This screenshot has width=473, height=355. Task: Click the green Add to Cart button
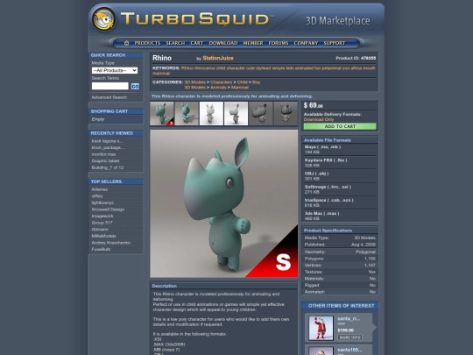click(340, 126)
